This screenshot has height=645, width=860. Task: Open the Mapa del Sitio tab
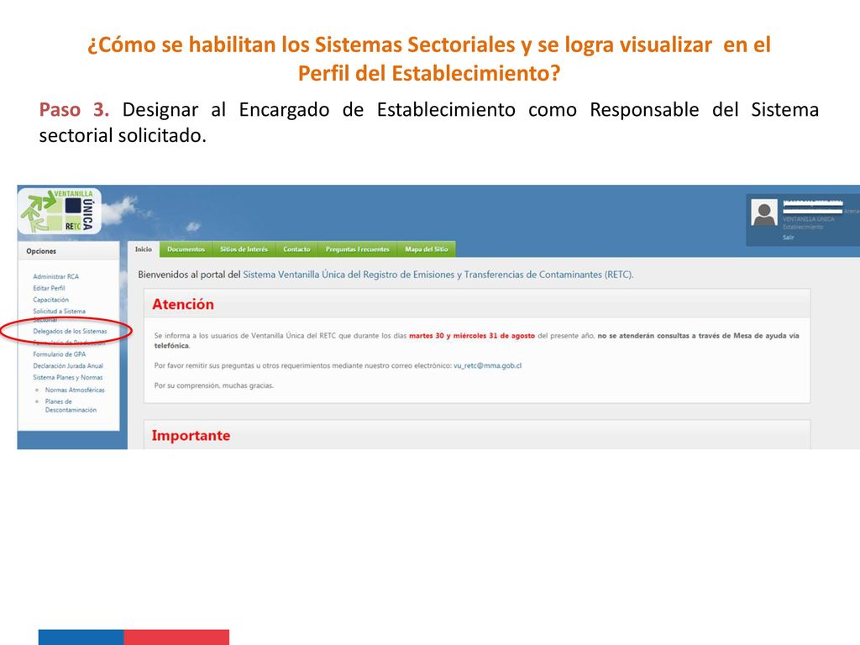click(x=426, y=249)
